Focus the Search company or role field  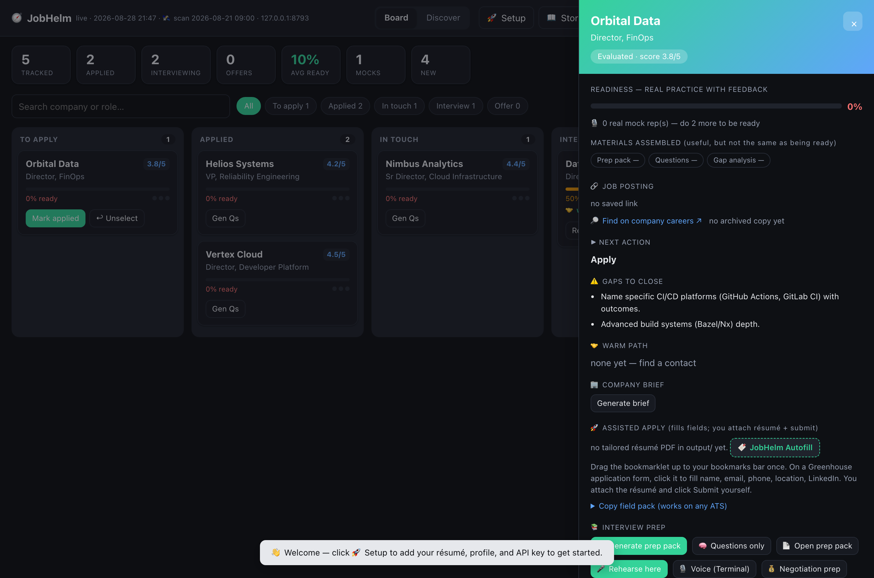click(x=120, y=107)
